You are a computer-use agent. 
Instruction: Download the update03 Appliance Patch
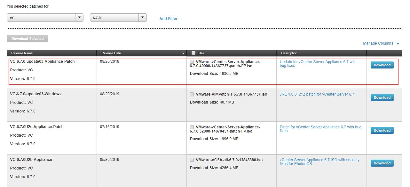point(382,65)
